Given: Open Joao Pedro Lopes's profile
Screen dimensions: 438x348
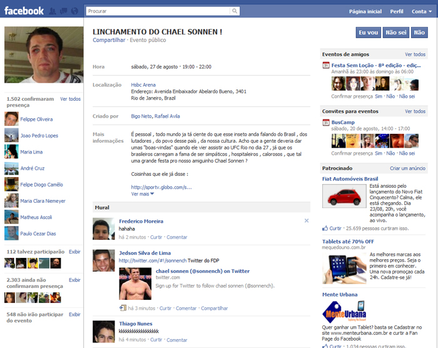Looking at the screenshot, I should coord(39,136).
